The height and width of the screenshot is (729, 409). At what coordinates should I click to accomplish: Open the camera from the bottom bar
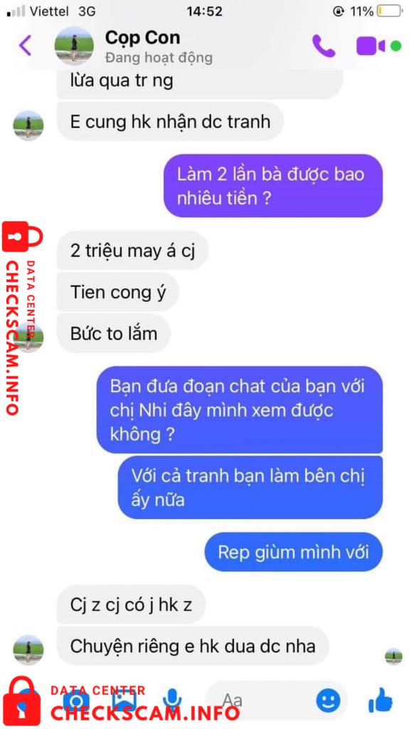point(76,701)
